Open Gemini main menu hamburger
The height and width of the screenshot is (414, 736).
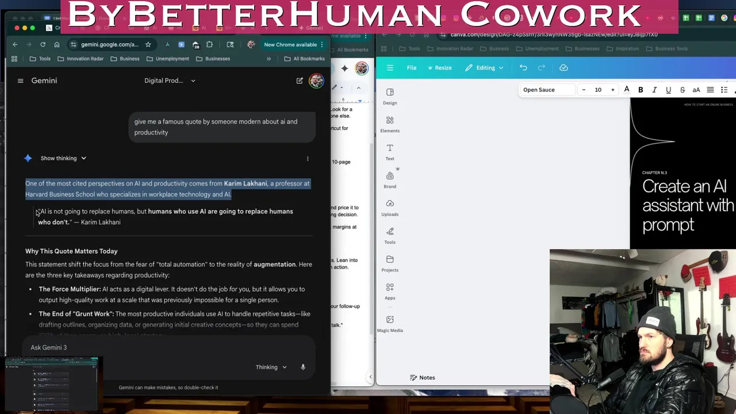point(20,80)
